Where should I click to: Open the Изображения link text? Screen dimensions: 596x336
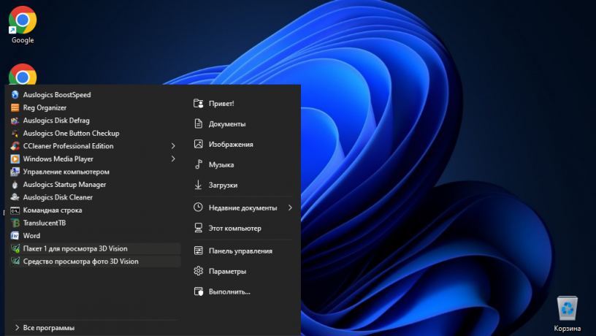pyautogui.click(x=231, y=145)
